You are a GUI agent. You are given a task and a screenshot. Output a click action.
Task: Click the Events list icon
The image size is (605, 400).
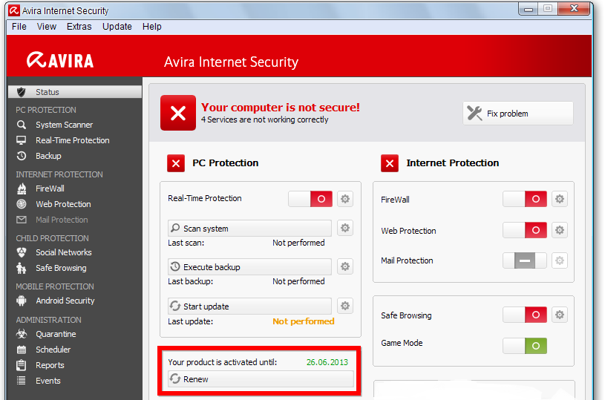(22, 381)
